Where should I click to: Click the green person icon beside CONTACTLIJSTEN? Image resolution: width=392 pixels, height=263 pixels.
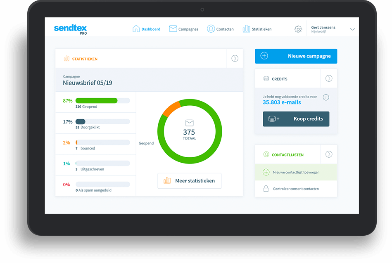tap(266, 154)
